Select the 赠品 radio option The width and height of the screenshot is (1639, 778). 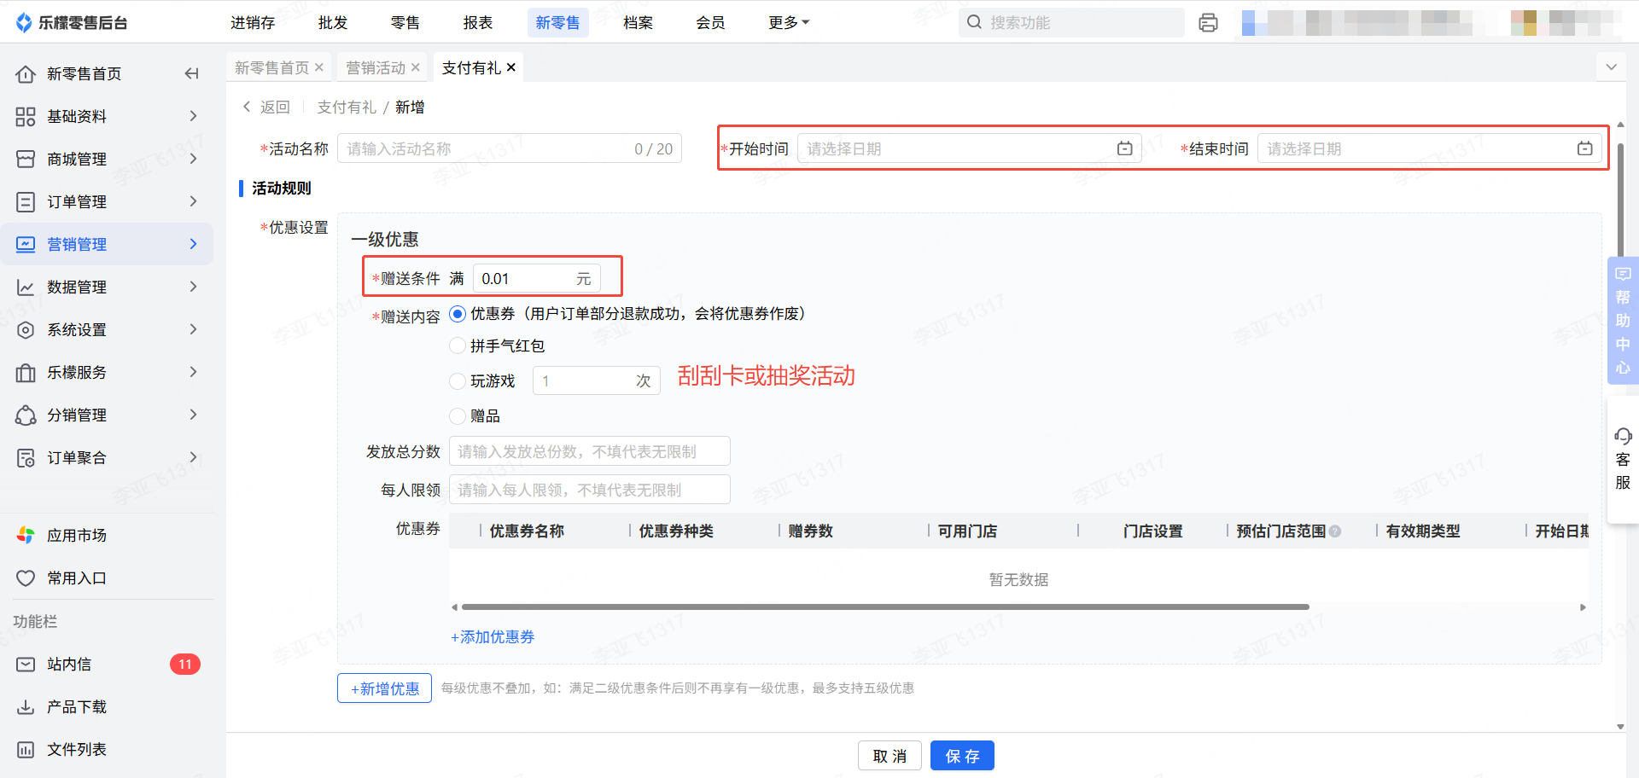pos(458,415)
